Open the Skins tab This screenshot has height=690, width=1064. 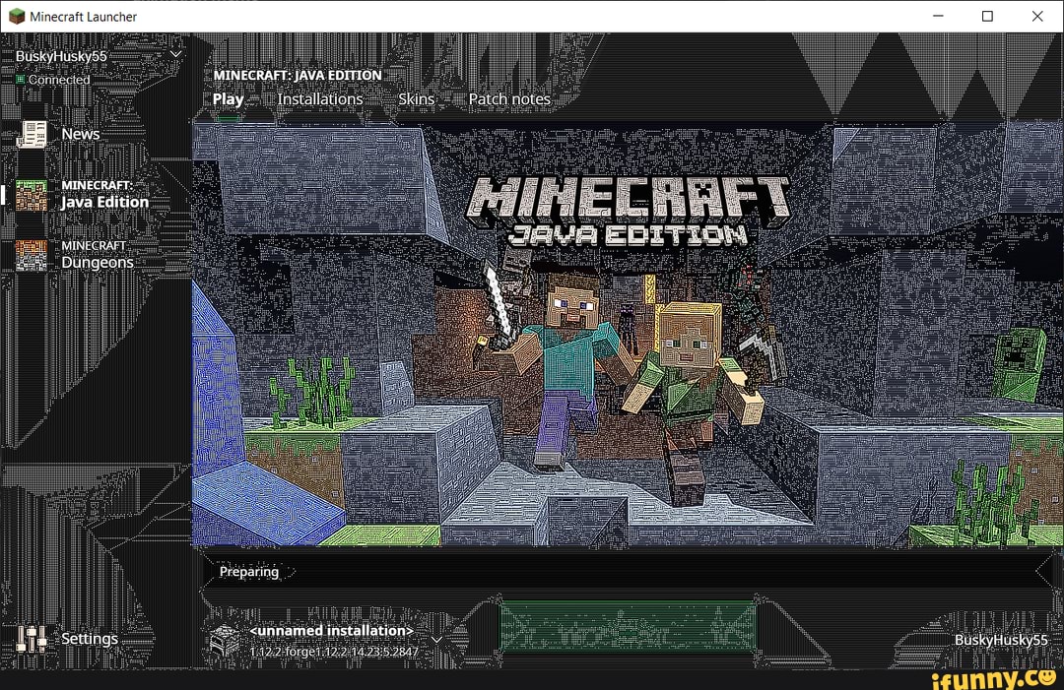click(416, 98)
